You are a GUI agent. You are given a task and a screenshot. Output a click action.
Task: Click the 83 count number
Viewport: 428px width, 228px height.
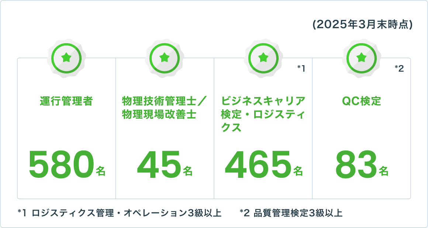(x=356, y=163)
